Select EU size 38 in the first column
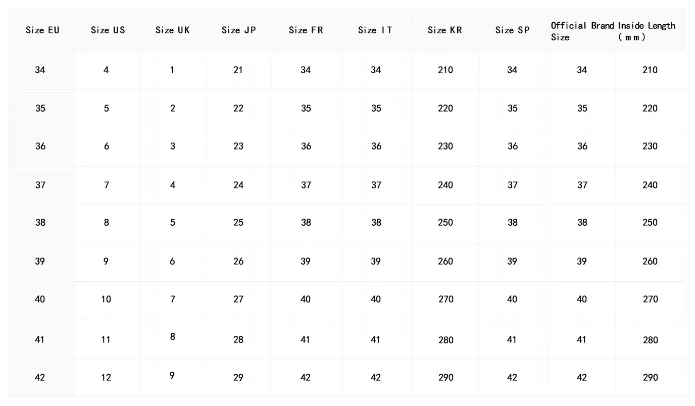 40,222
